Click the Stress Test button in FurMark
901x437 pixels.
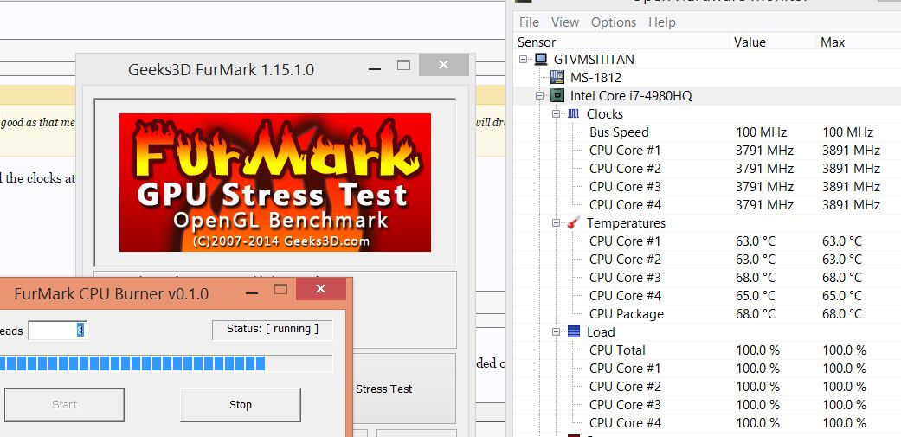coord(402,389)
